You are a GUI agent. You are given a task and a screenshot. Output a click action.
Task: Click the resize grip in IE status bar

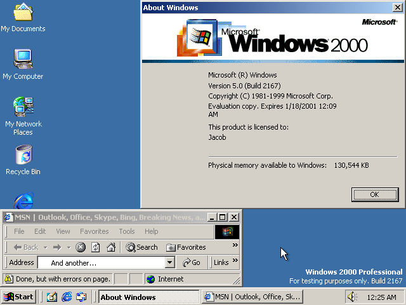[x=236, y=280]
